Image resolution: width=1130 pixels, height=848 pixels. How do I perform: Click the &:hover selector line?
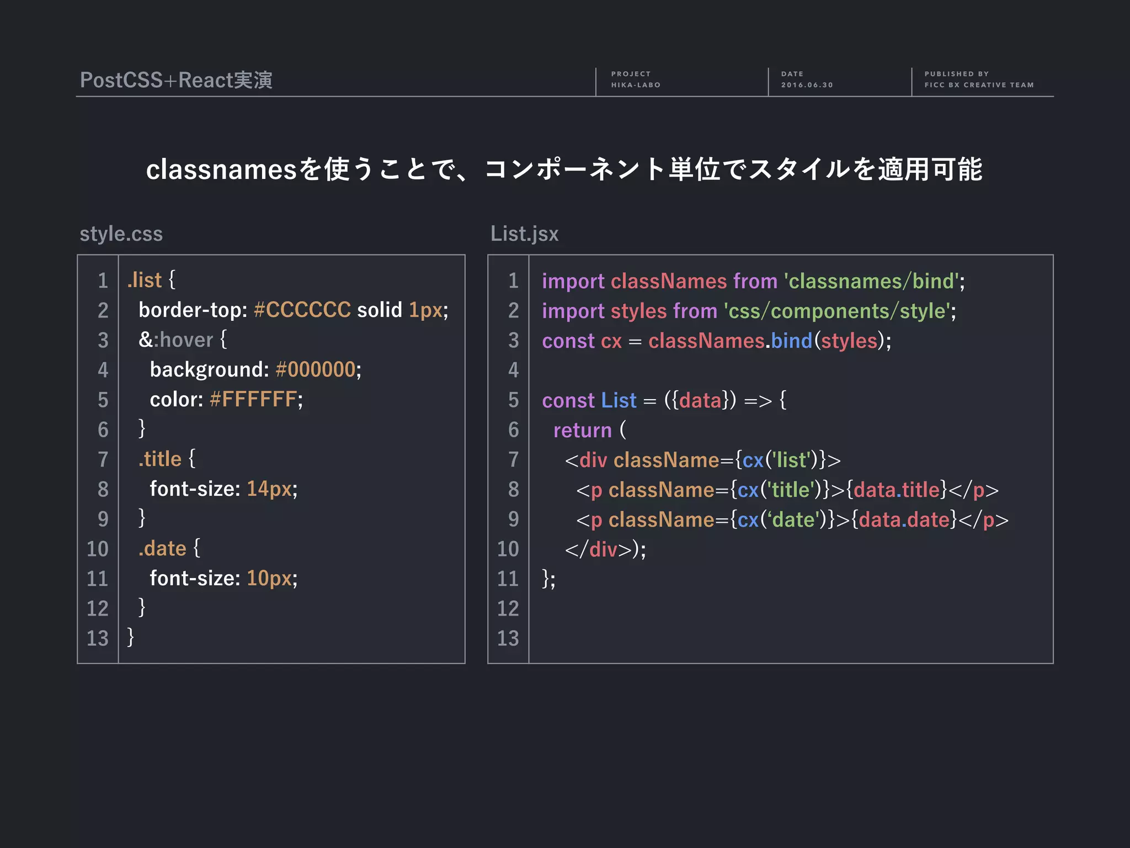[175, 340]
